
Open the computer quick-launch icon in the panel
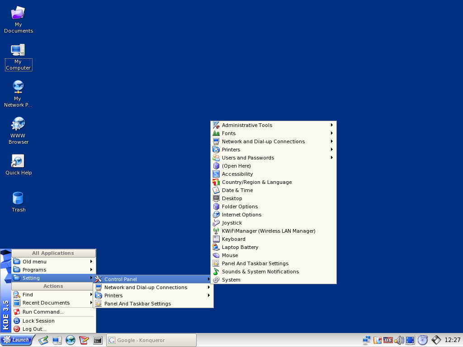pos(57,340)
